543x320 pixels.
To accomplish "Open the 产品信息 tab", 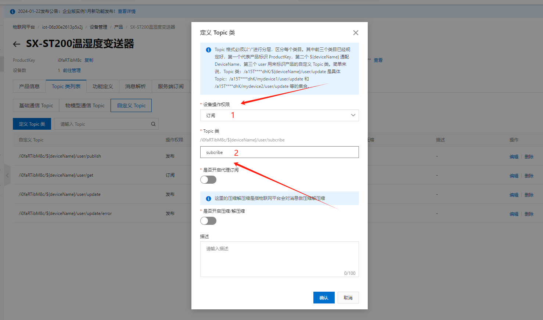I will (x=29, y=86).
